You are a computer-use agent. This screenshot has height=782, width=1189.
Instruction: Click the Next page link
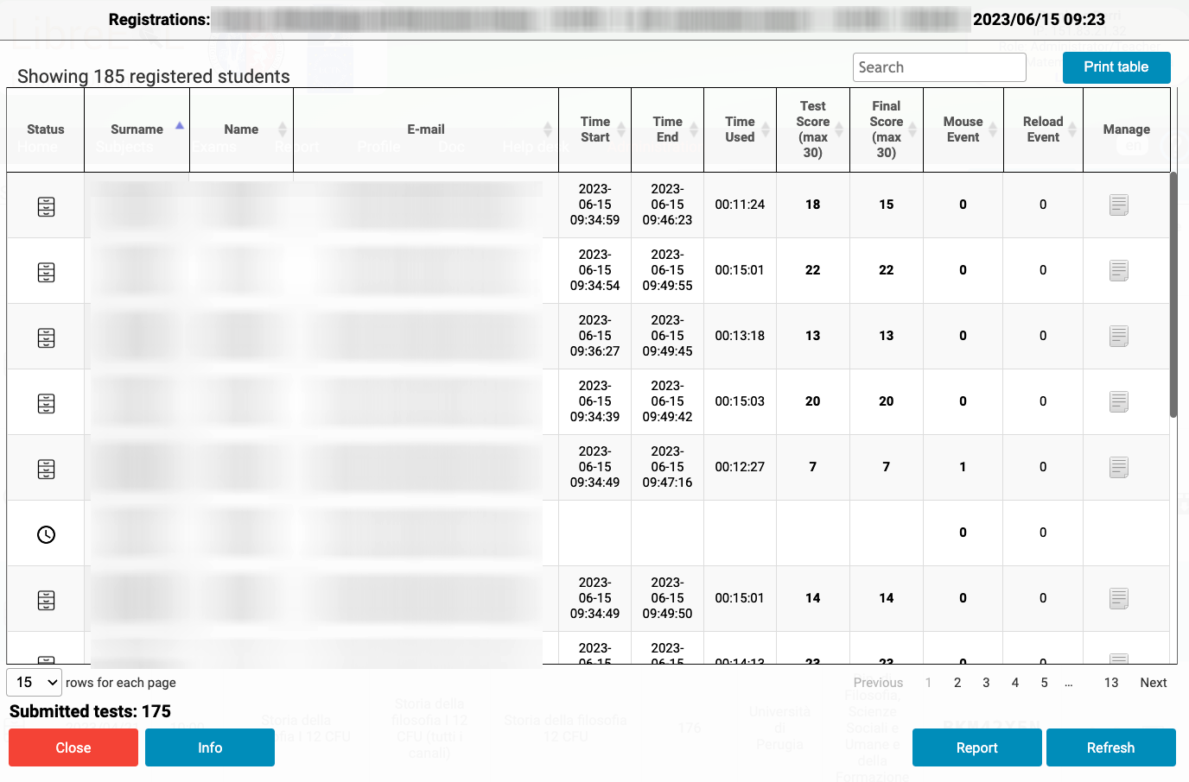coord(1154,683)
